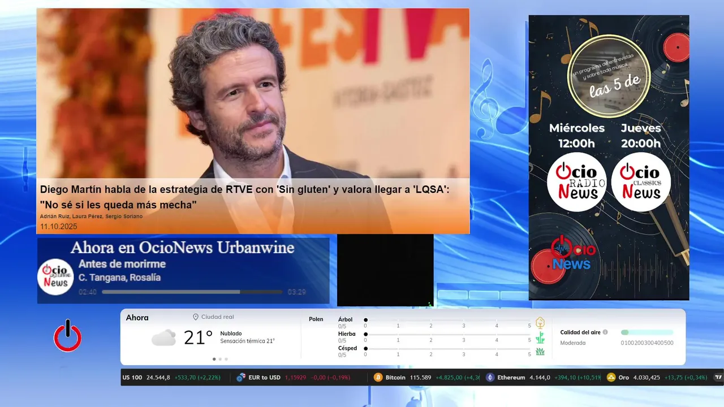This screenshot has height=407, width=724.
Task: Click the 'Ahora en OcioNews Urbanwine' title
Action: (x=182, y=248)
